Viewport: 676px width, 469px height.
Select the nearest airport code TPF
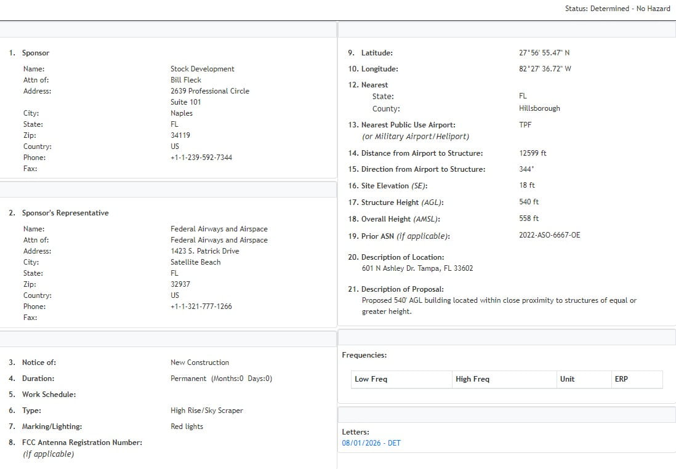tap(525, 124)
